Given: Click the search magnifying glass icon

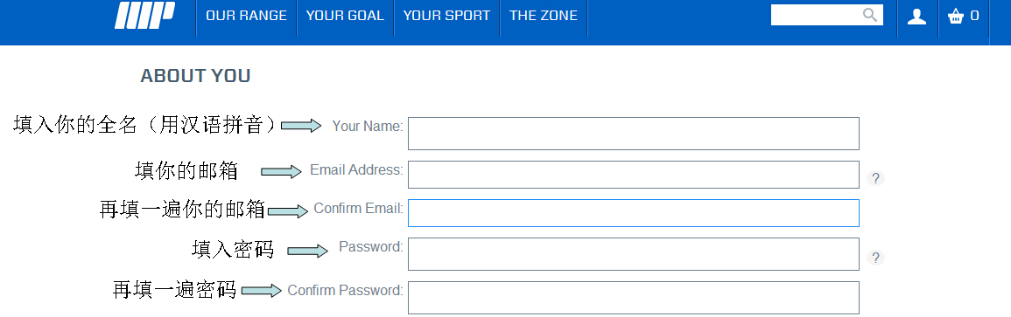Looking at the screenshot, I should point(870,15).
